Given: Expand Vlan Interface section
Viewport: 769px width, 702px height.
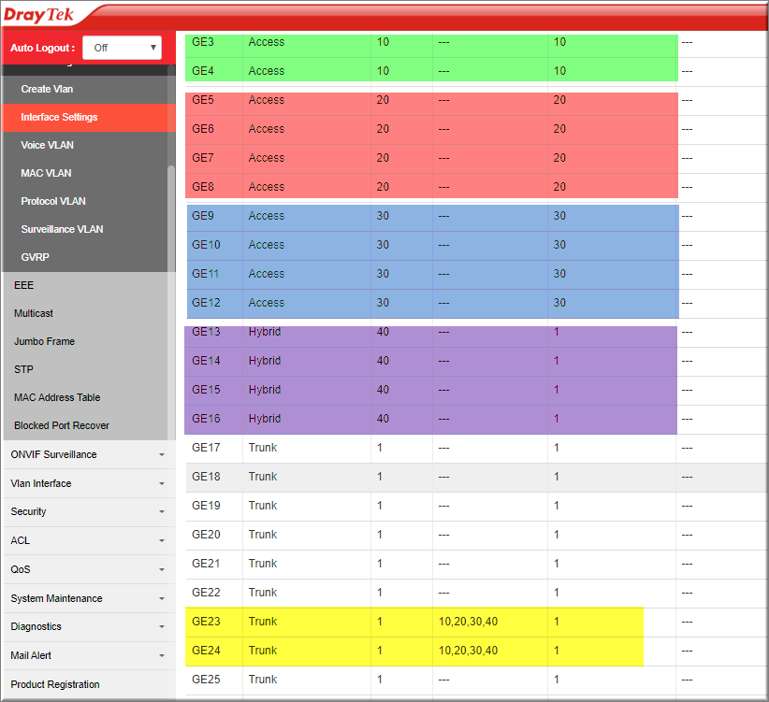Looking at the screenshot, I should pyautogui.click(x=88, y=483).
